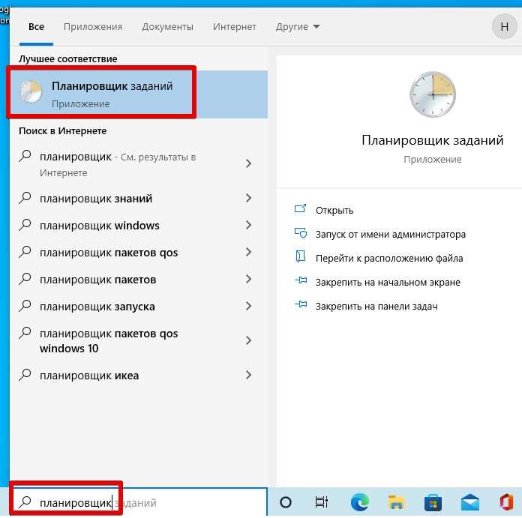Choose Закрепить на панели задач

[x=376, y=306]
